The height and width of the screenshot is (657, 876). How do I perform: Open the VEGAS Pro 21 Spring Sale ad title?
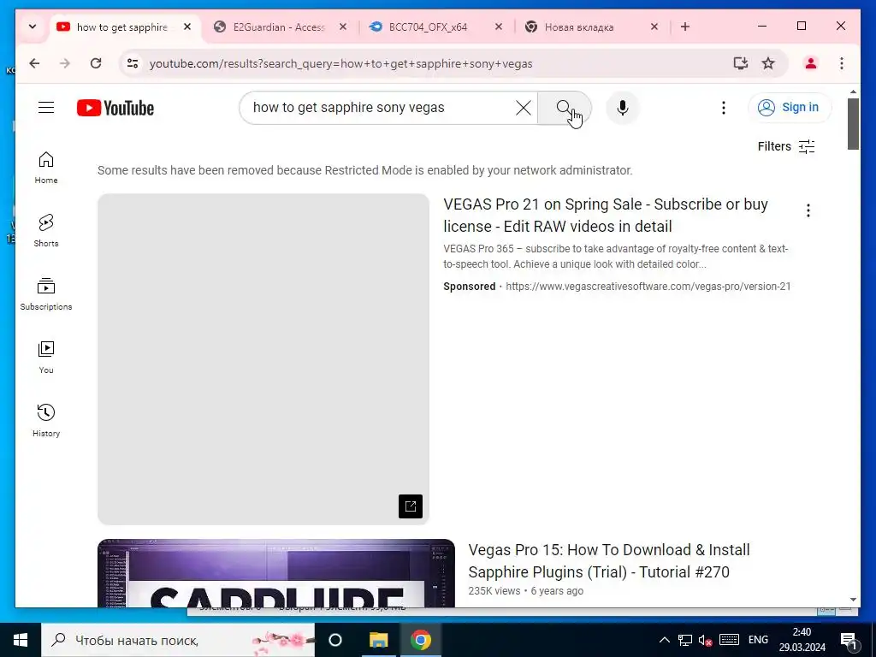pos(606,215)
